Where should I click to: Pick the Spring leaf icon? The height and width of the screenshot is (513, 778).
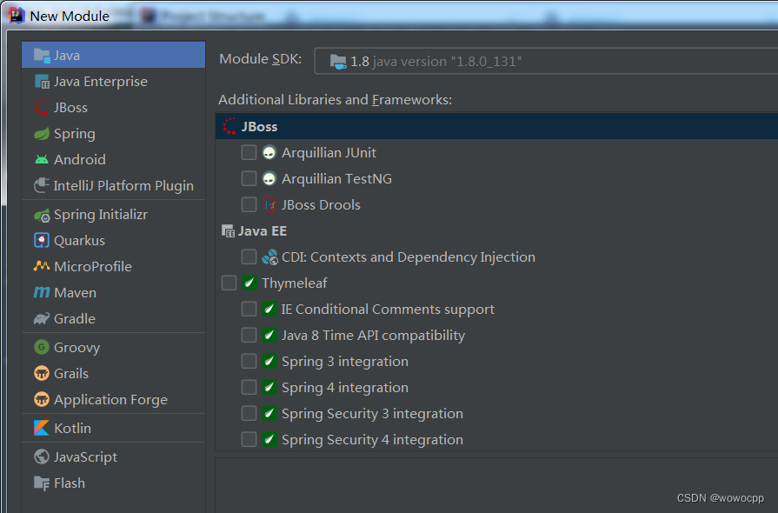(x=42, y=133)
